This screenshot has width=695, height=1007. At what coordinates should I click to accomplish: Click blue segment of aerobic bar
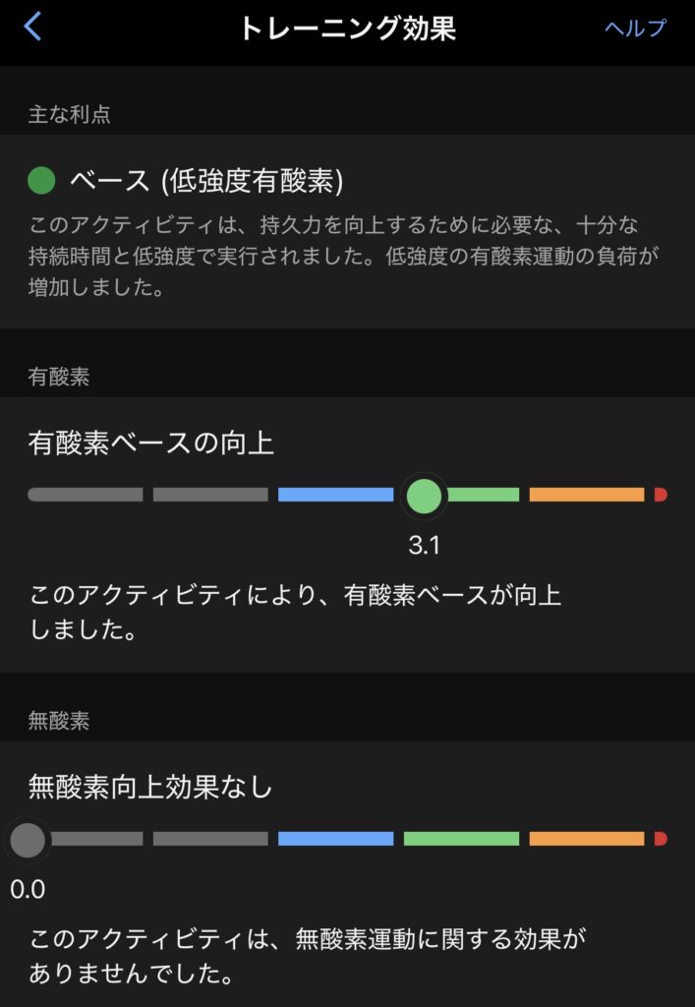tap(335, 495)
